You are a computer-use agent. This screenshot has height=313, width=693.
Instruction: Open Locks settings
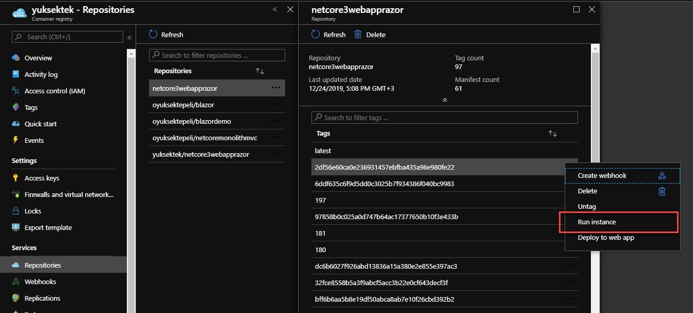32,211
